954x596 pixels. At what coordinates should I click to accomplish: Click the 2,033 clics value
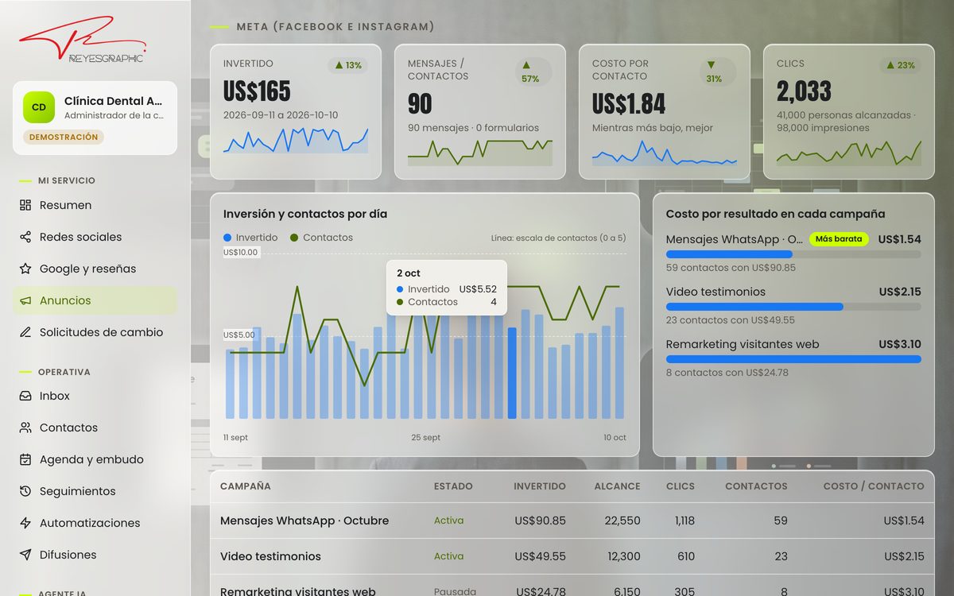pos(804,91)
